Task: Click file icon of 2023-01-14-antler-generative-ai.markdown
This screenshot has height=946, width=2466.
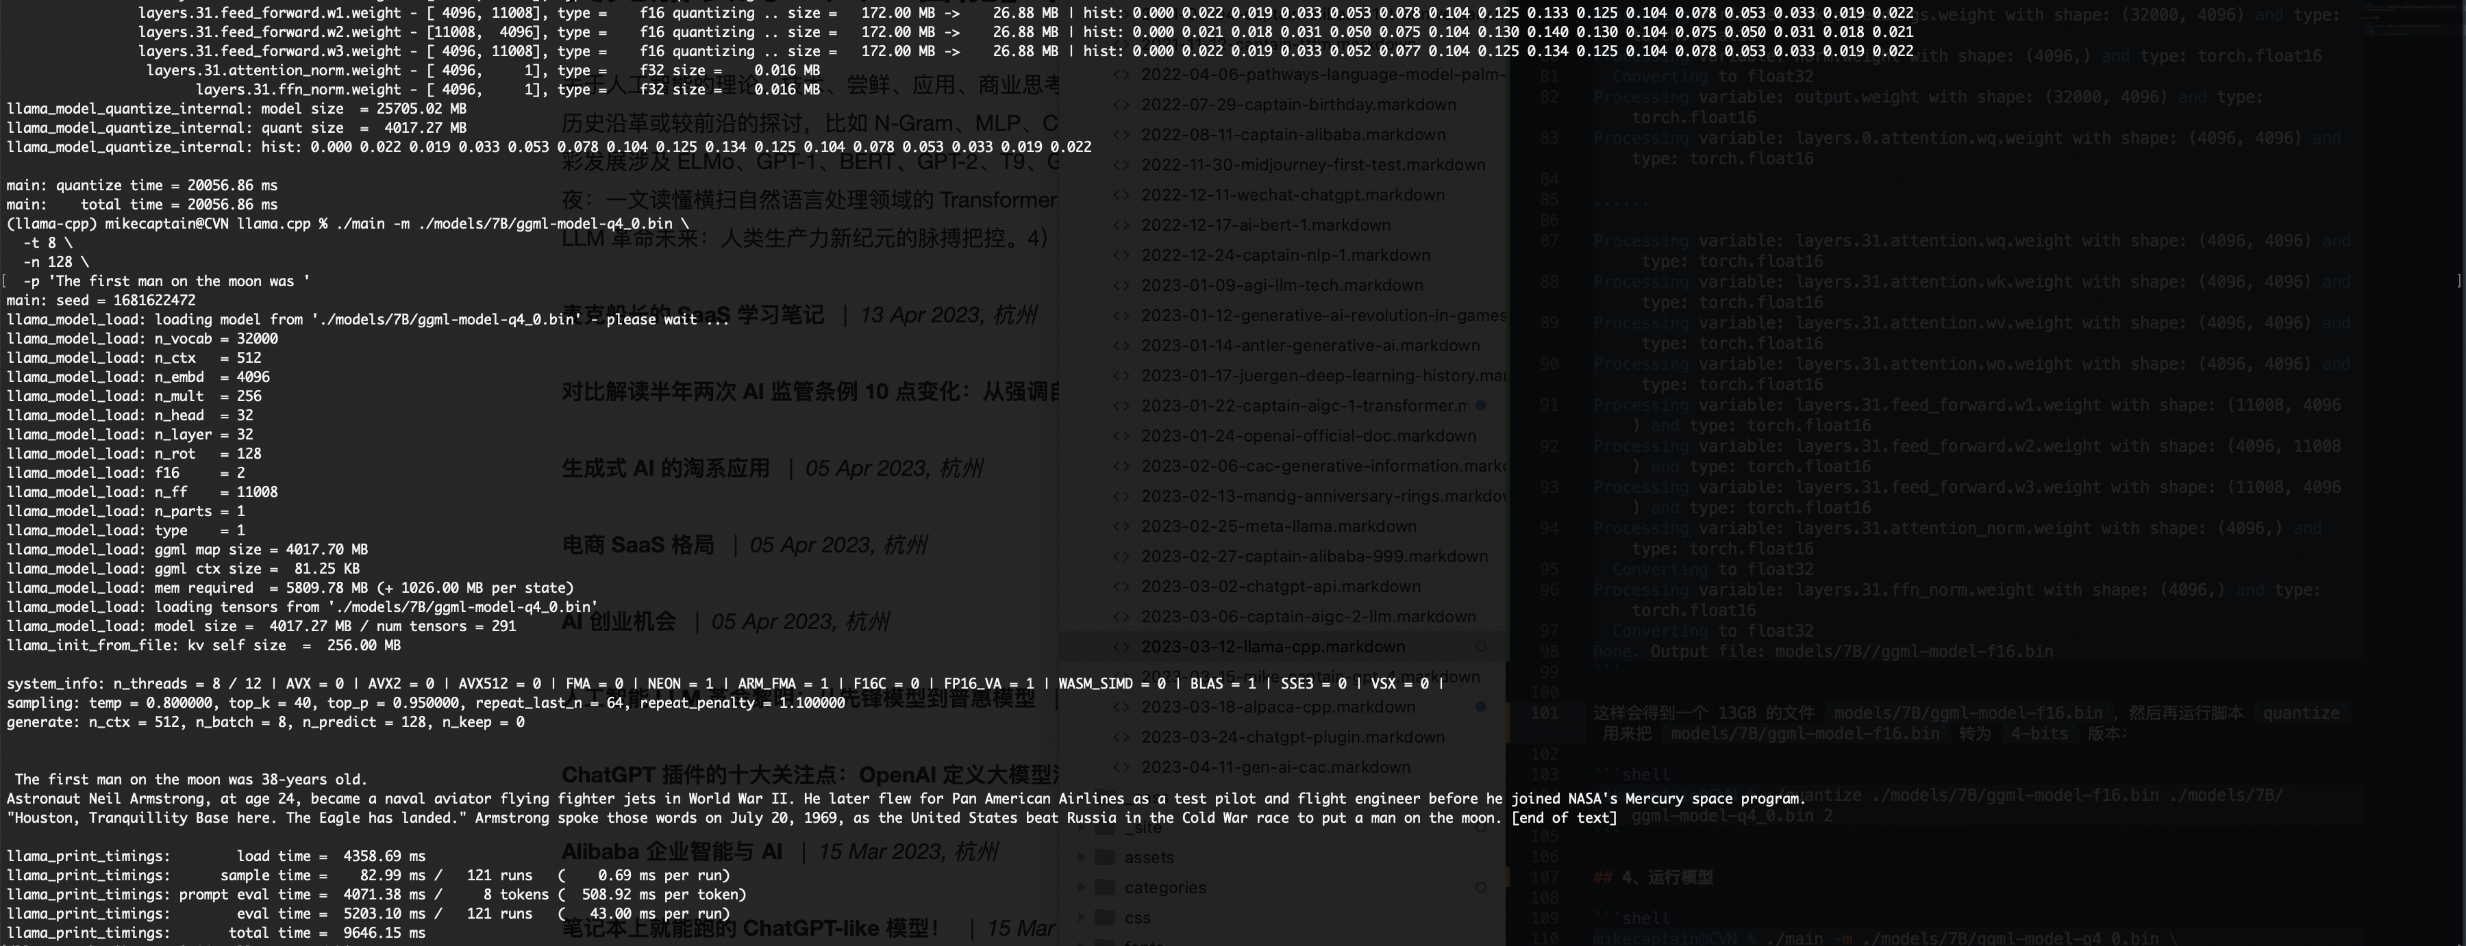Action: (x=1120, y=345)
